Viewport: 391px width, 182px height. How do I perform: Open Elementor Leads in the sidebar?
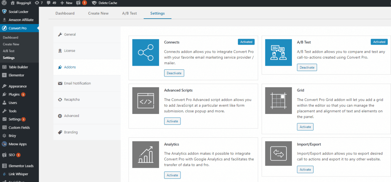19,166
